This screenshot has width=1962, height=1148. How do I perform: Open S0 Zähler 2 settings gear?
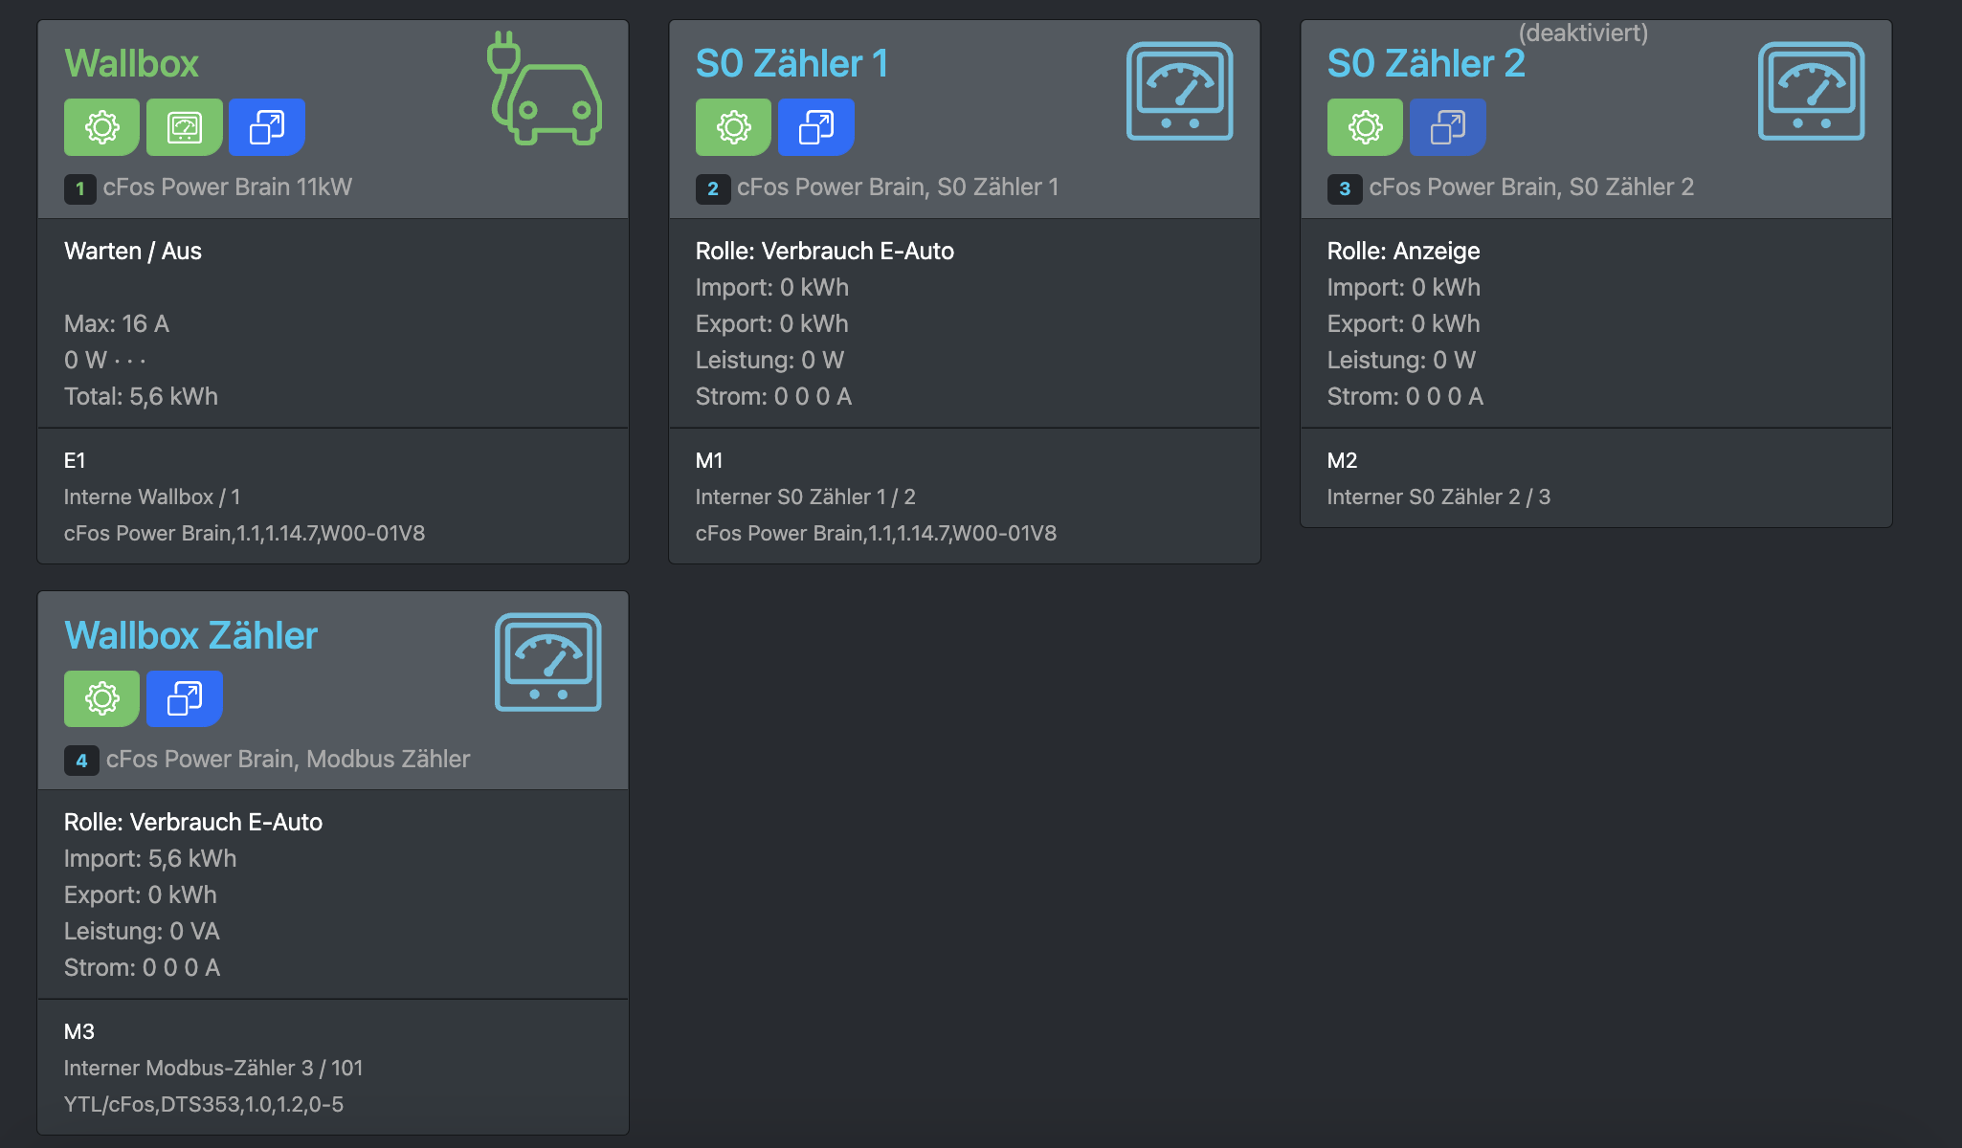pyautogui.click(x=1365, y=127)
